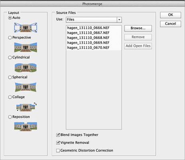
Task: Choose the Spherical layout option
Action: click(x=10, y=77)
